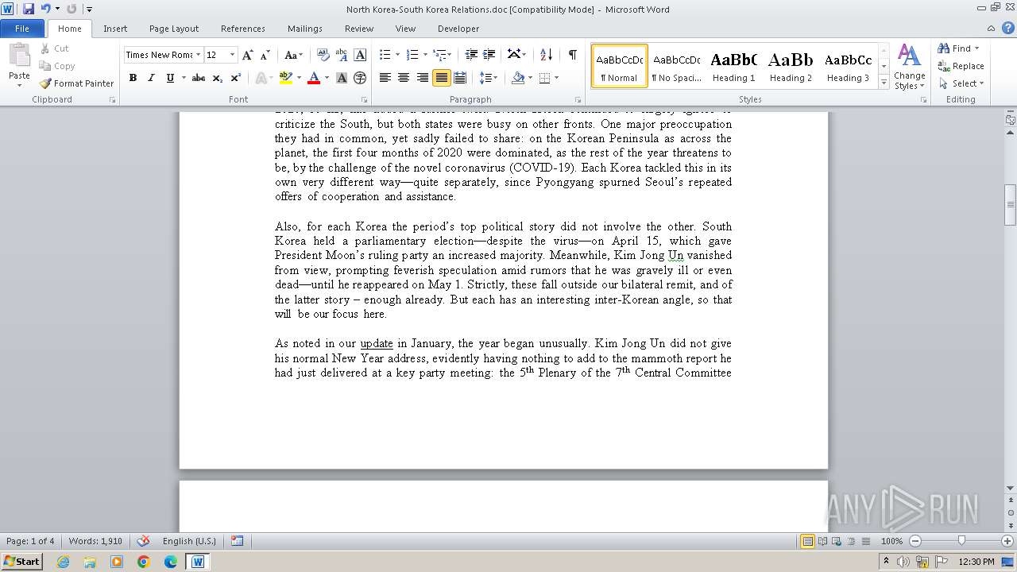Apply the Heading 1 style
The height and width of the screenshot is (572, 1017).
tap(733, 66)
